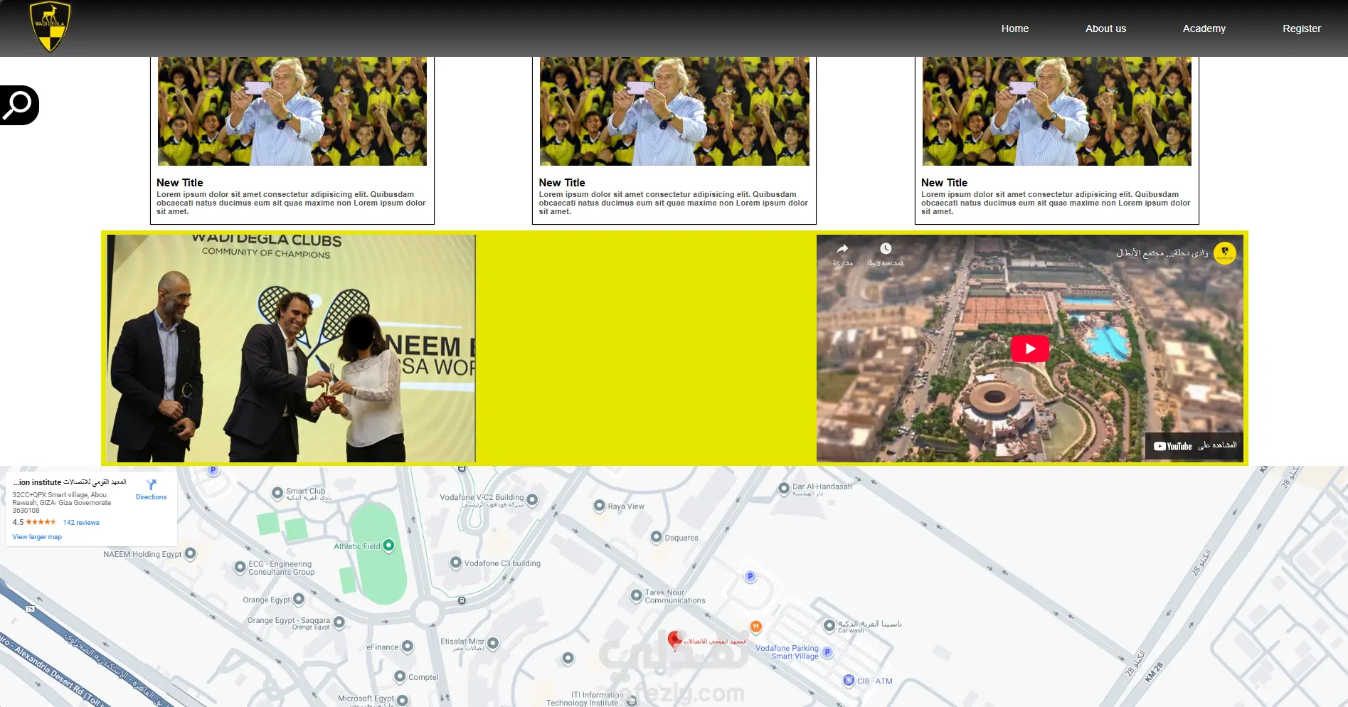1348x707 pixels.
Task: Select the Orange Egypt - Saqqara pin
Action: pos(339,622)
